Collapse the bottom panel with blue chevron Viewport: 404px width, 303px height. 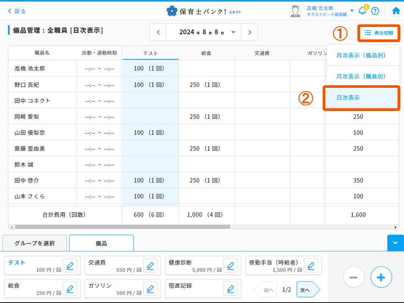pyautogui.click(x=396, y=243)
